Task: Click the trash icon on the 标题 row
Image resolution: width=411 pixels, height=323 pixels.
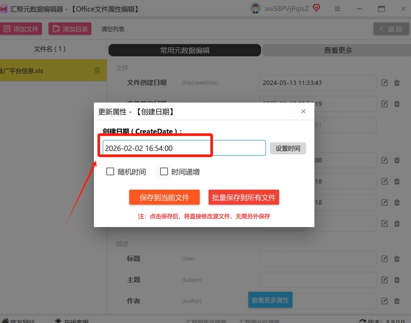Action: point(397,259)
